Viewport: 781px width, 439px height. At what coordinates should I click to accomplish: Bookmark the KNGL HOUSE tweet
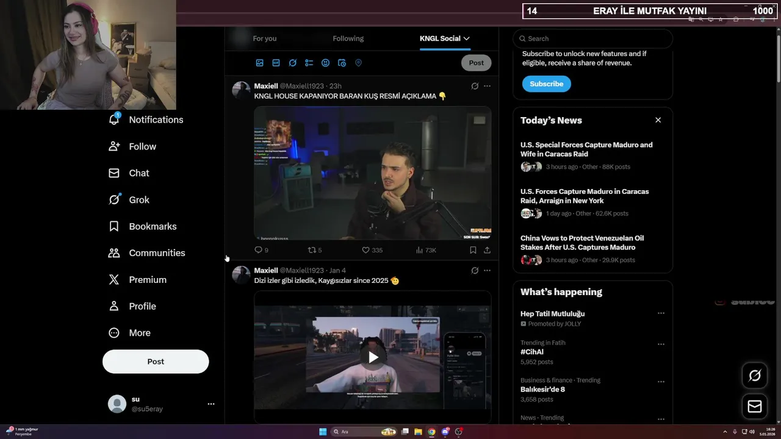[473, 250]
